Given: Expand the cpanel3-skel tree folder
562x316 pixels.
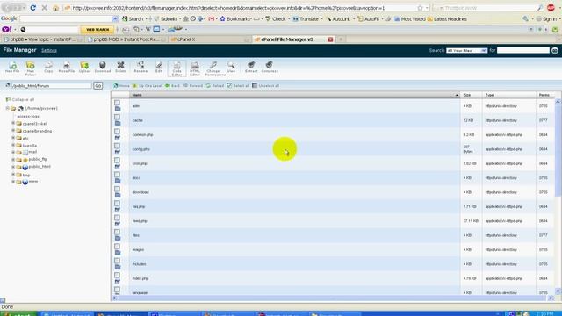Looking at the screenshot, I should tap(13, 123).
